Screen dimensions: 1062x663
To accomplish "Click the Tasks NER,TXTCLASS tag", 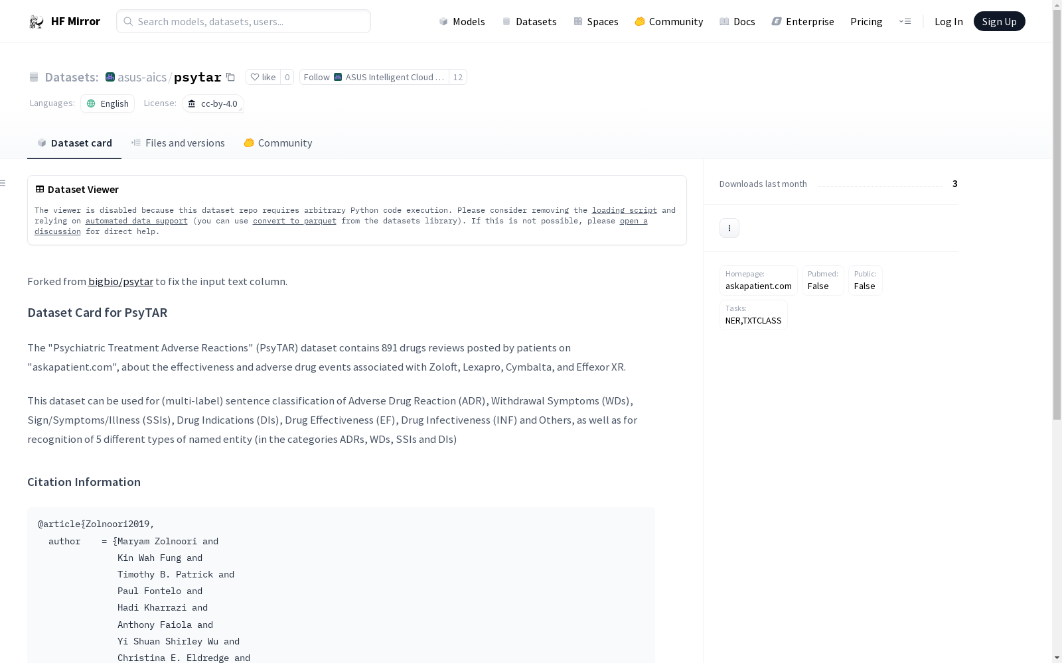I will coord(753,315).
